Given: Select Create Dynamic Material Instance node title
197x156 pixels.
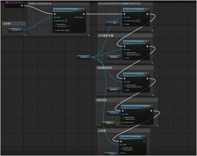Looking at the screenshot, I should (x=67, y=9).
